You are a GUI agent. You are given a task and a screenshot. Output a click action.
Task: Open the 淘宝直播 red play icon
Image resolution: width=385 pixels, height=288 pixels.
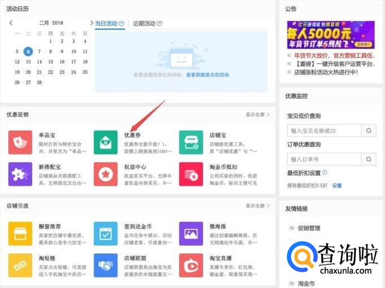[x=191, y=265]
